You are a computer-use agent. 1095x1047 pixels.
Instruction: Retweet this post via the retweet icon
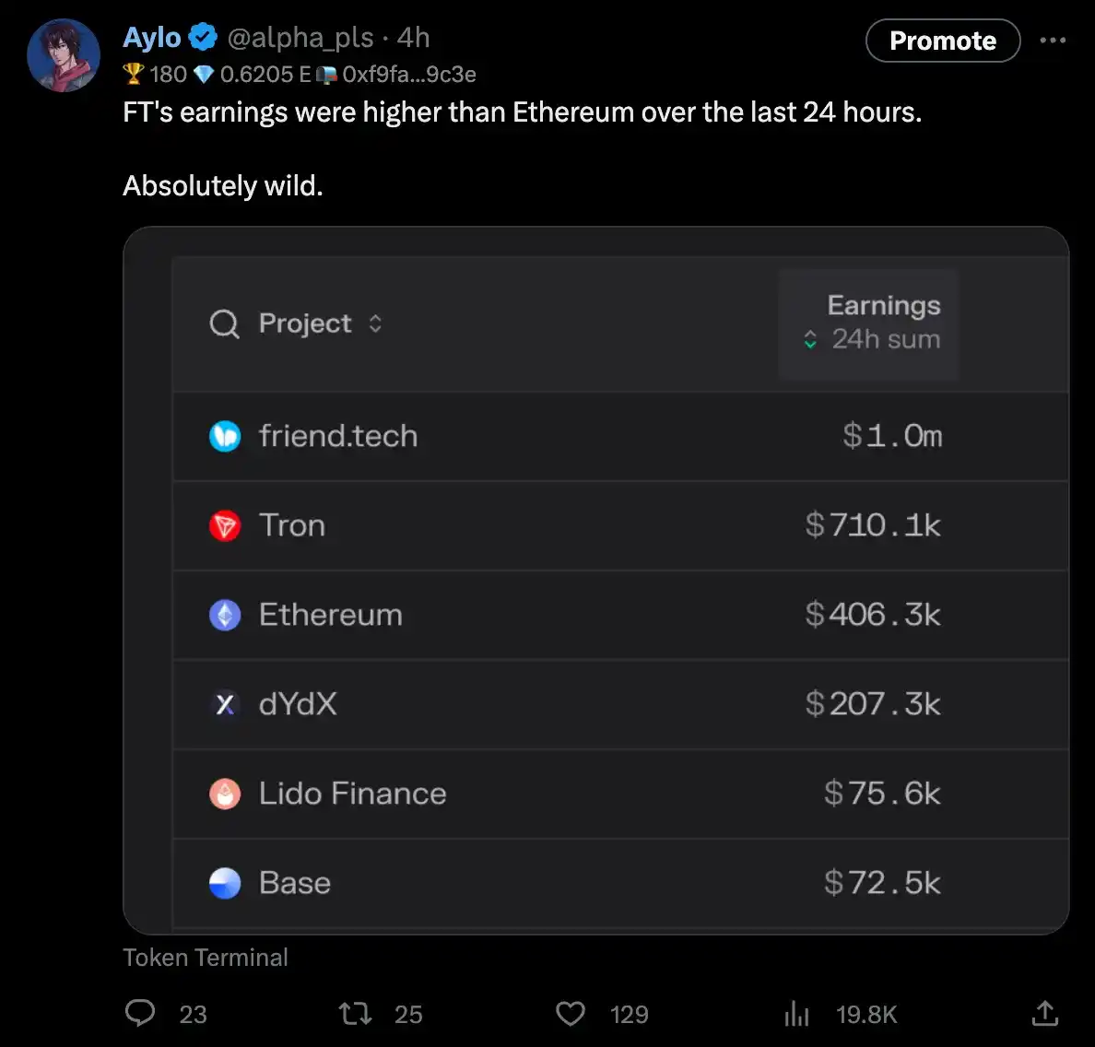click(x=355, y=1014)
